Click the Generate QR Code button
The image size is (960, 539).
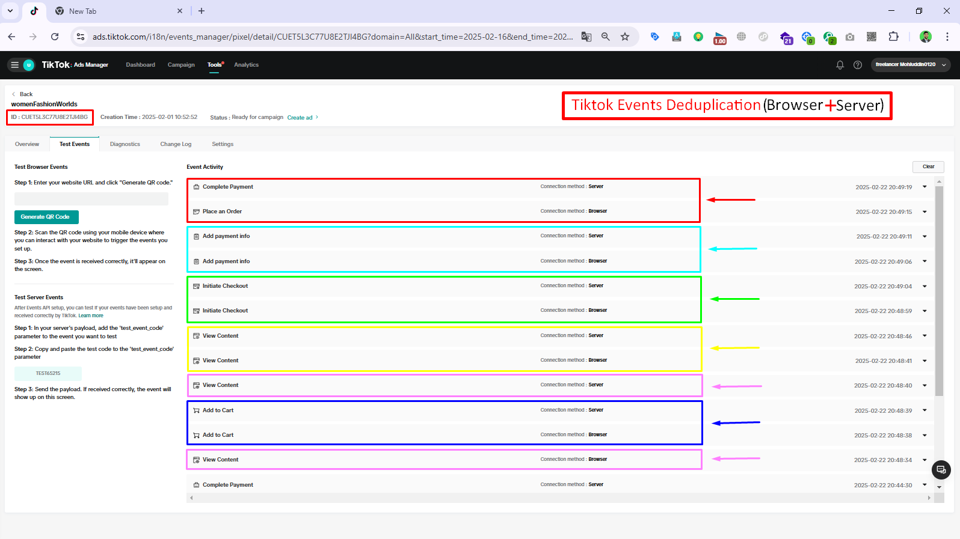(x=46, y=217)
